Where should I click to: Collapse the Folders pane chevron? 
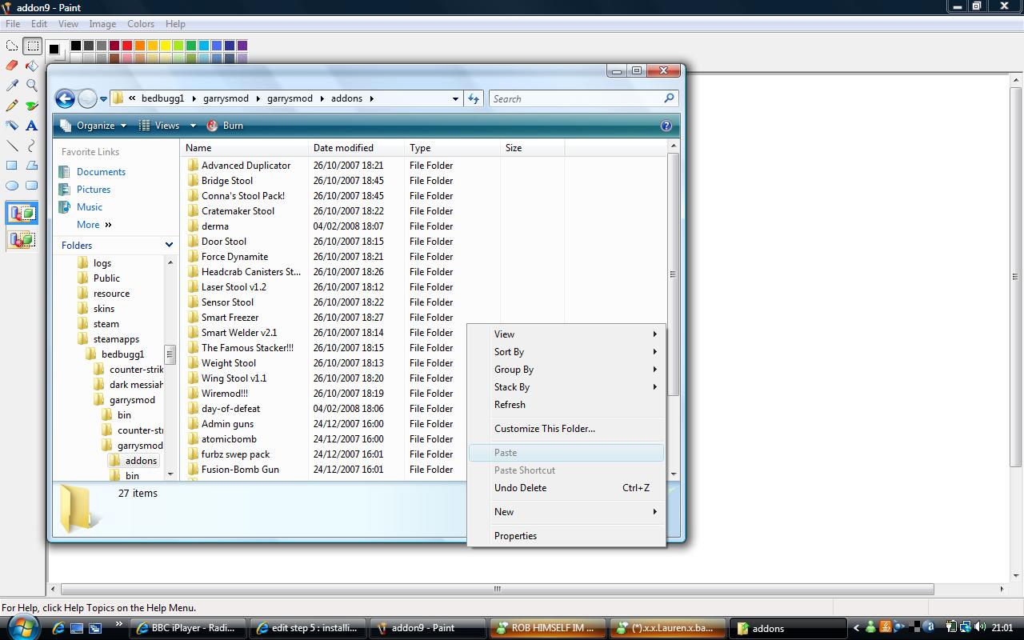[169, 245]
